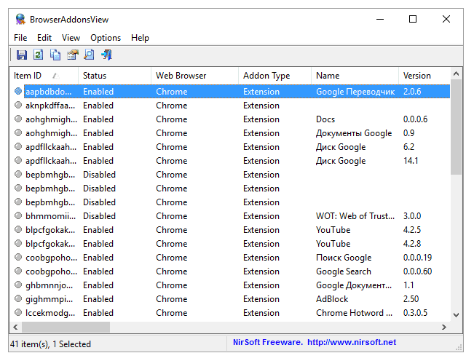Click the Refresh toolbar icon
474x361 pixels.
click(x=38, y=55)
